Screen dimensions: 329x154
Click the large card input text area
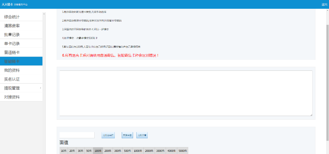[x=186, y=93]
